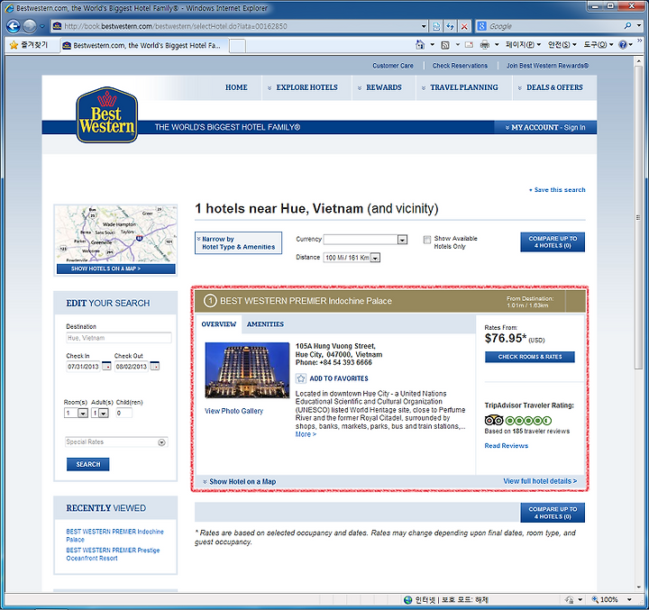
Task: Switch to the Amenities tab
Action: click(265, 324)
